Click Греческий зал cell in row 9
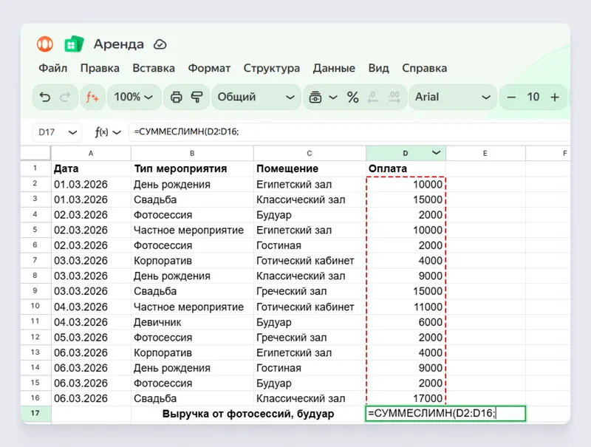This screenshot has height=447, width=591. click(x=310, y=291)
